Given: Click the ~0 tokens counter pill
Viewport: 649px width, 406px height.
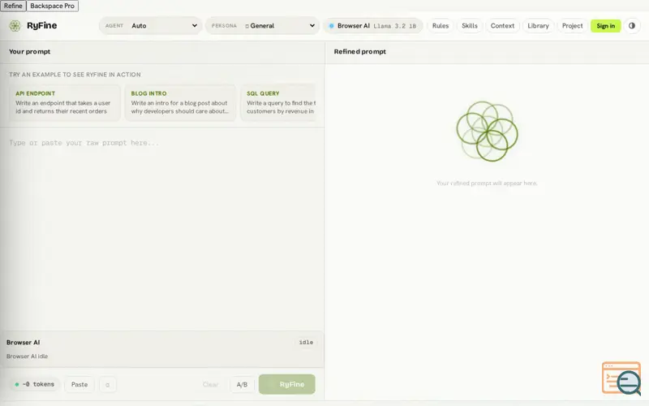Looking at the screenshot, I should 35,384.
